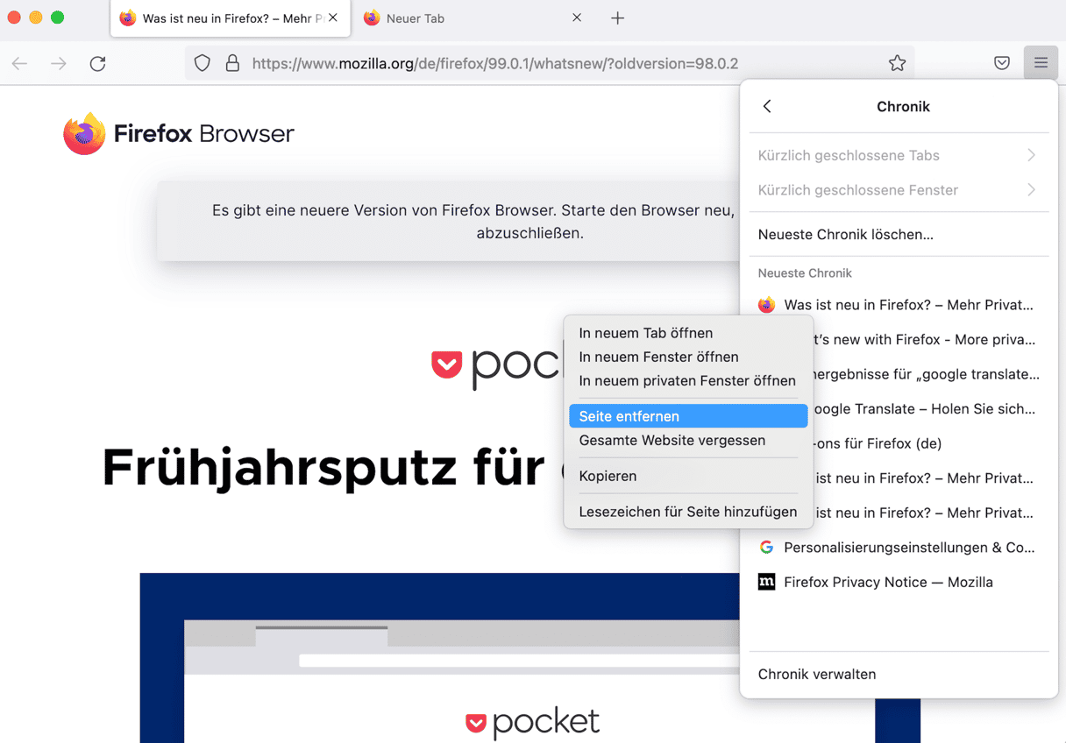Click the back navigation arrow
Image resolution: width=1066 pixels, height=743 pixels.
pyautogui.click(x=19, y=63)
